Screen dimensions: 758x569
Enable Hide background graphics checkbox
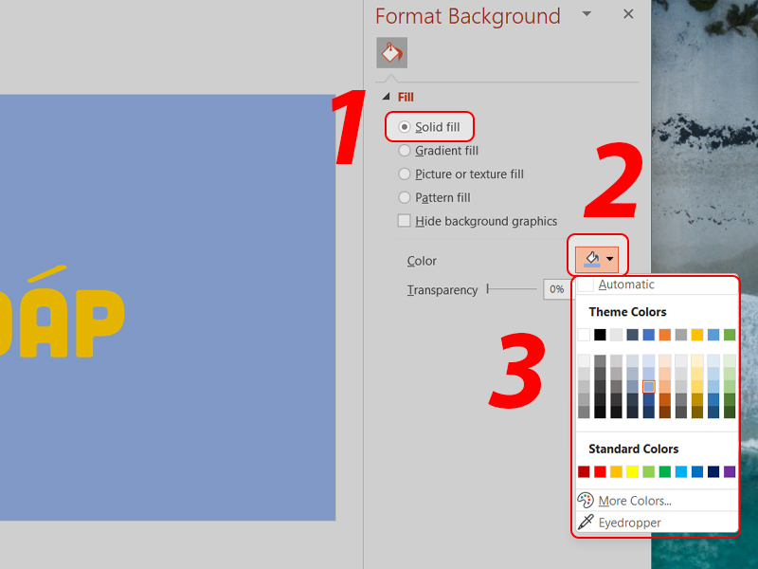coord(405,221)
